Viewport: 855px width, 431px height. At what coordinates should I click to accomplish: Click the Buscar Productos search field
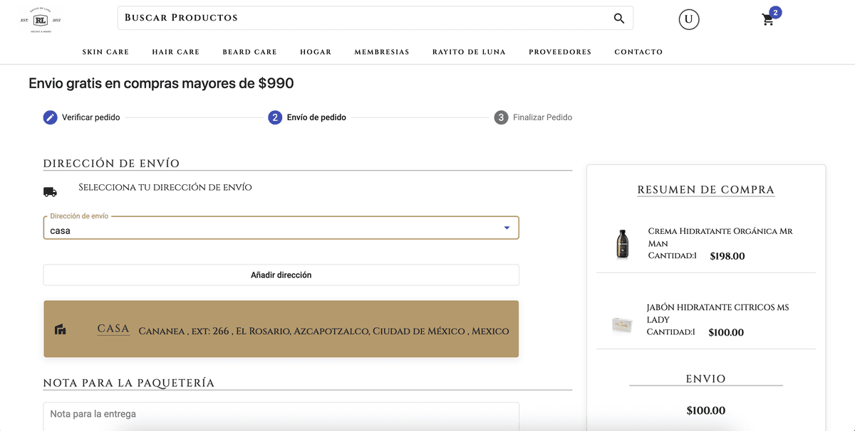click(x=363, y=18)
